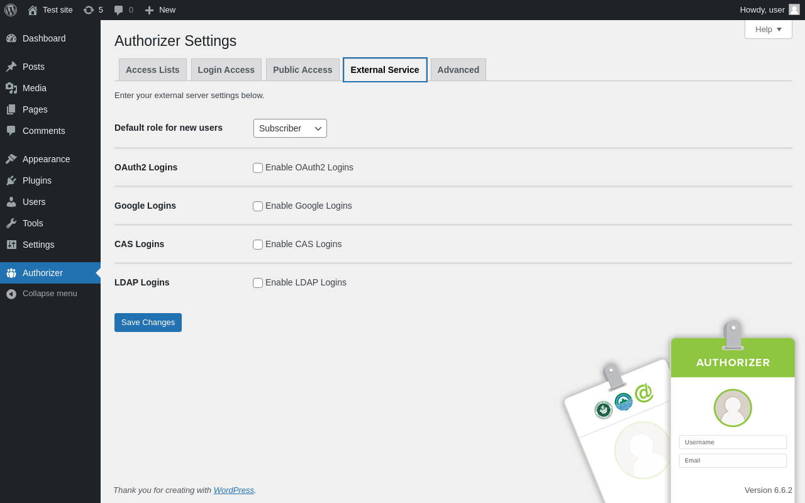
Task: Click the Enable LDAP Logins label
Action: click(x=306, y=282)
